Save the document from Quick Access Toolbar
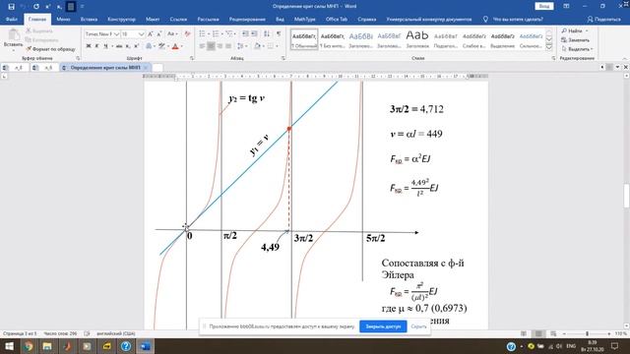Screen dimensions: 630x354 pos(11,7)
